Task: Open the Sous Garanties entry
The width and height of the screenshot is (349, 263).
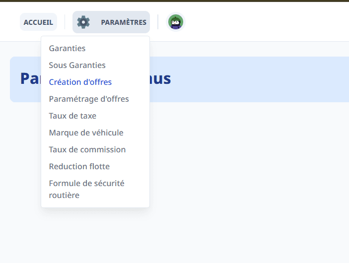Action: coord(77,65)
